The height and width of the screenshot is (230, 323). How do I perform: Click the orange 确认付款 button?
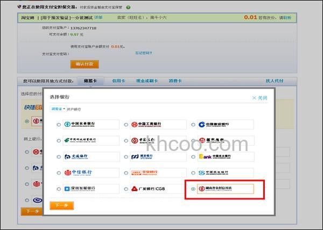tap(85, 64)
